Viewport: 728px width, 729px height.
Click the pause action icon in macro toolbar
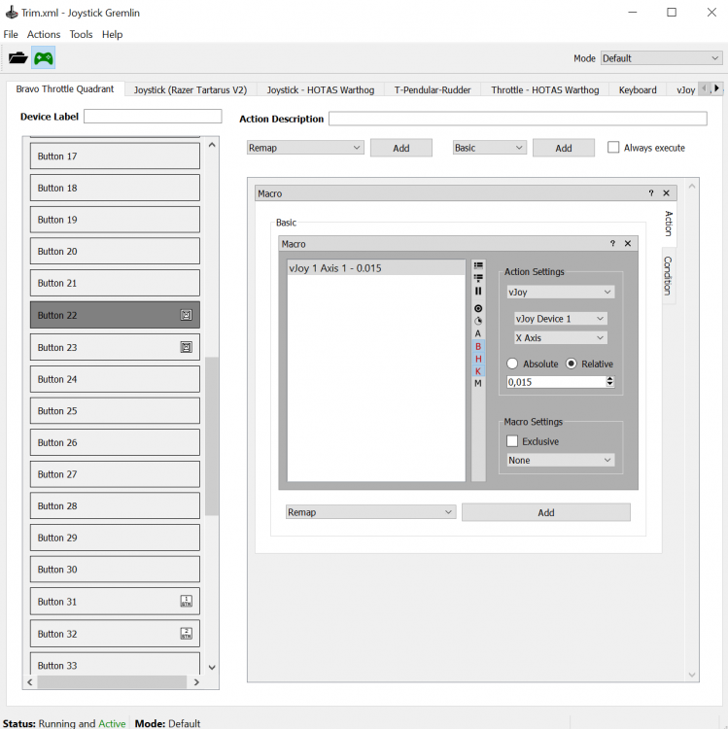click(478, 291)
